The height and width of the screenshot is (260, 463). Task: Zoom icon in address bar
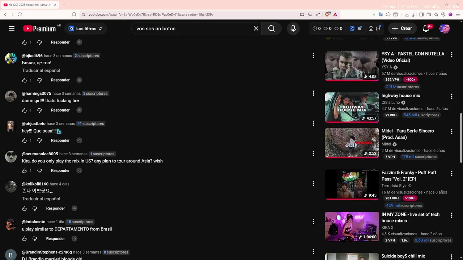pyautogui.click(x=310, y=14)
